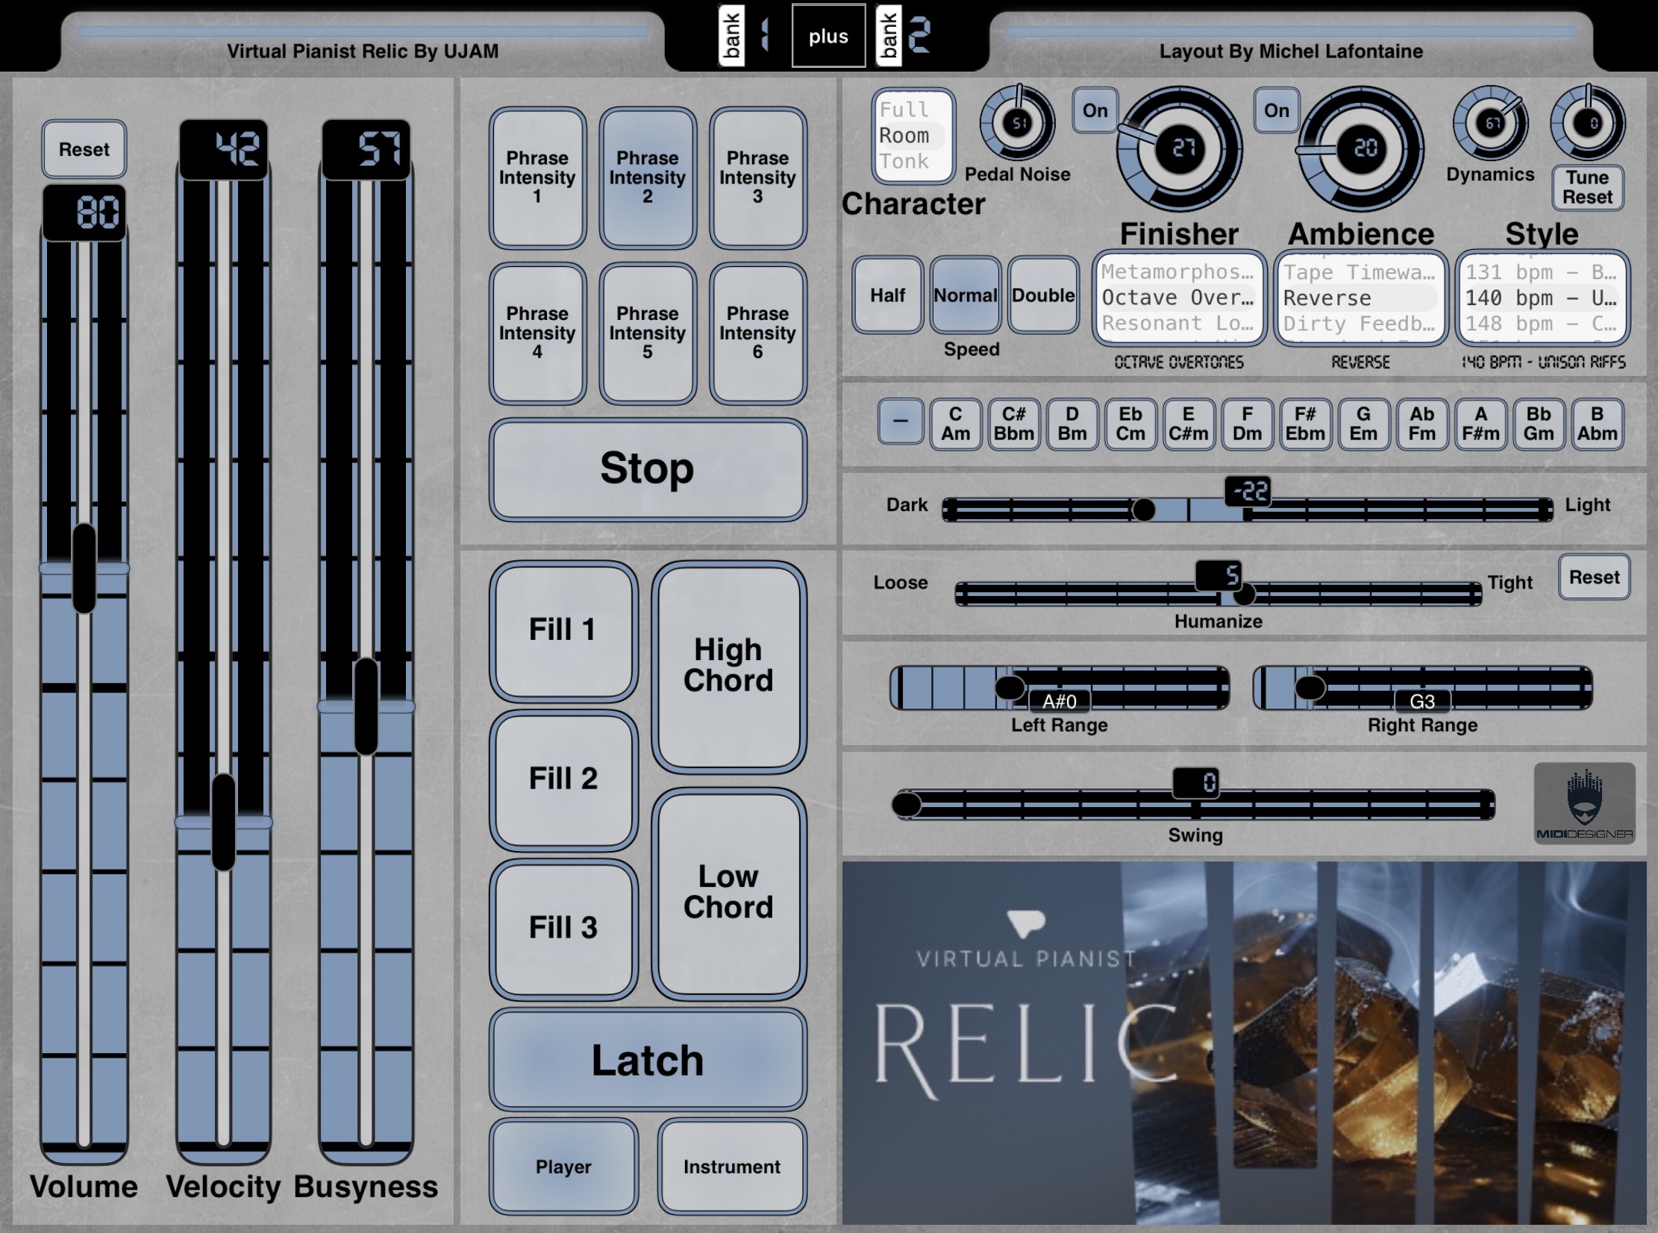Image resolution: width=1658 pixels, height=1233 pixels.
Task: Select key Eb / Cm
Action: click(x=1130, y=424)
